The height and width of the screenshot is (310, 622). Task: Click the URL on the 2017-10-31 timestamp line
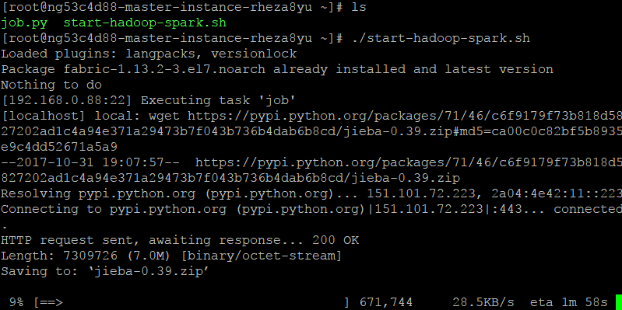click(x=409, y=162)
